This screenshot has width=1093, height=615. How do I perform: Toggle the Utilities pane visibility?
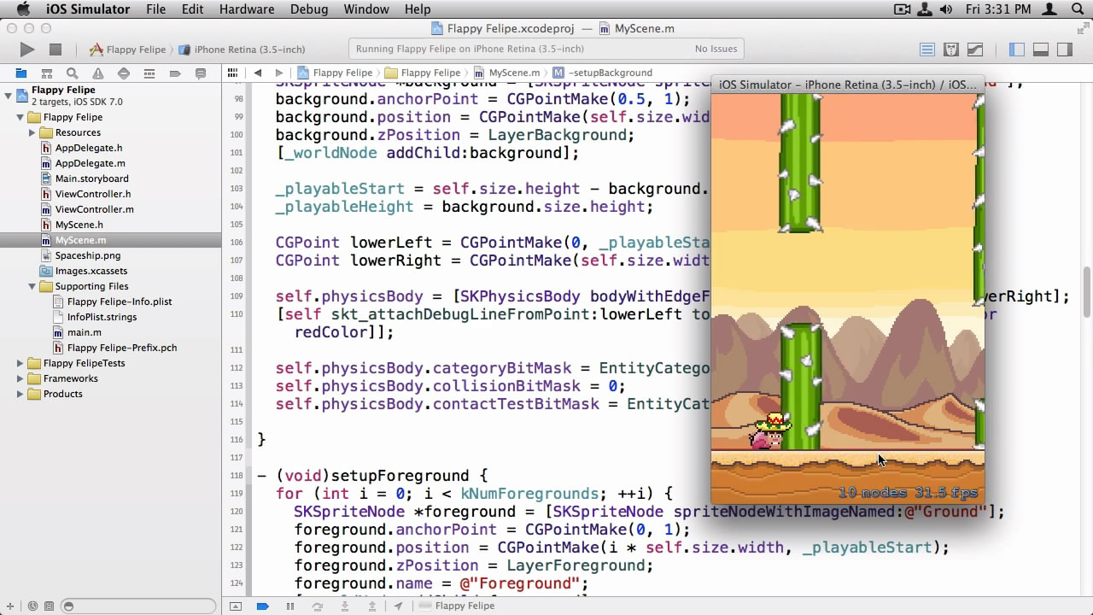1064,50
